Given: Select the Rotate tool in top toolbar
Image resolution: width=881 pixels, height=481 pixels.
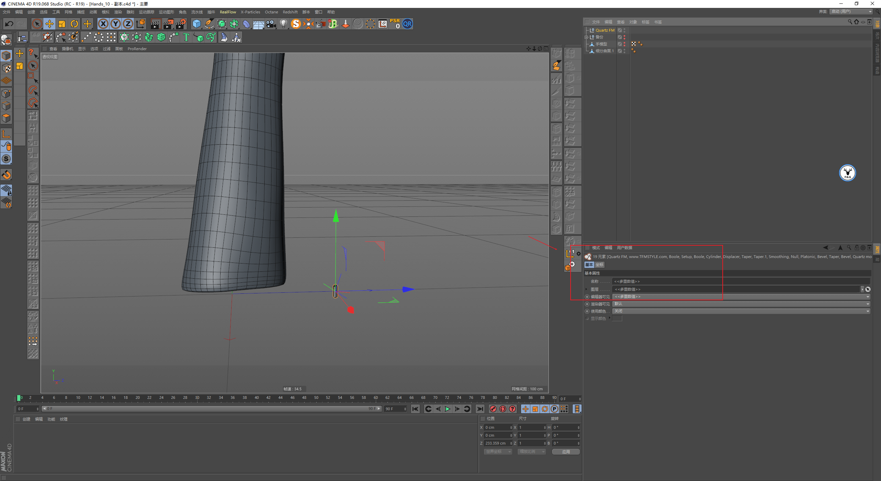Looking at the screenshot, I should click(74, 24).
